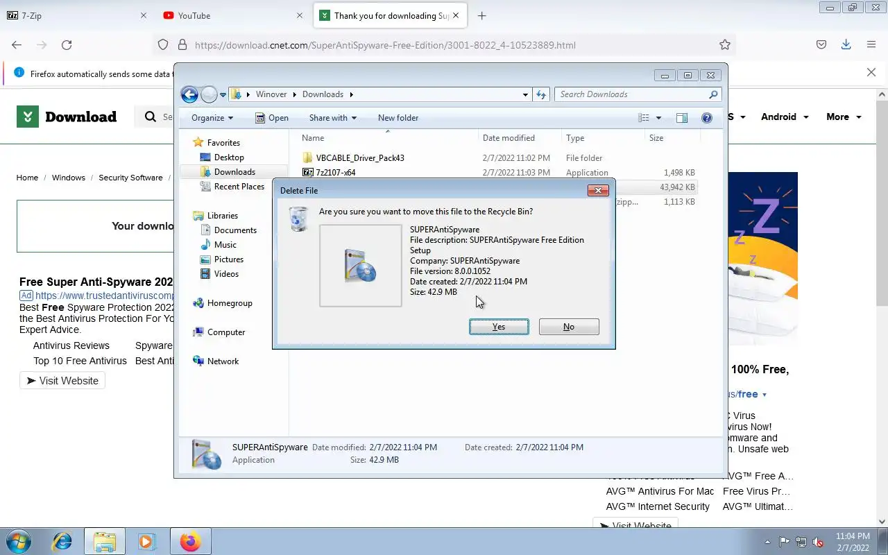Viewport: 888px width, 555px height.
Task: Cancel deletion with the No button
Action: tap(569, 327)
